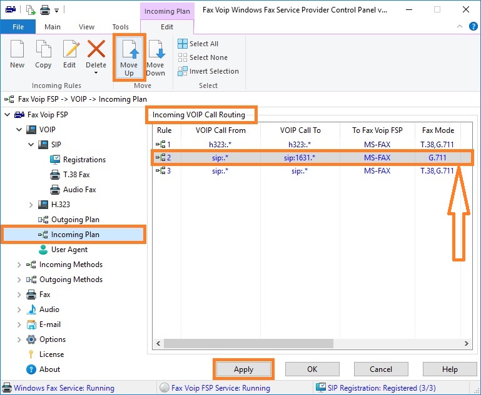This screenshot has height=395, width=481.
Task: Switch to the Edit ribbon tab
Action: pyautogui.click(x=167, y=27)
